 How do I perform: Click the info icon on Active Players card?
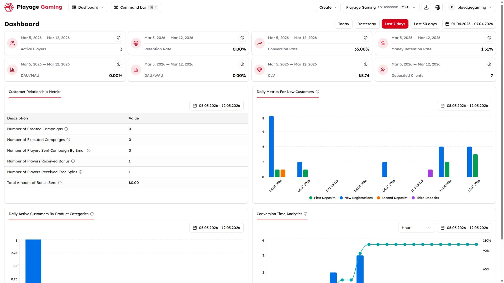click(x=119, y=38)
